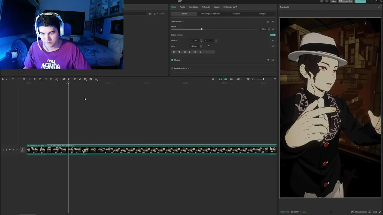This screenshot has width=383, height=215.
Task: Toggle track lock icon on main track
Action: coord(6,150)
